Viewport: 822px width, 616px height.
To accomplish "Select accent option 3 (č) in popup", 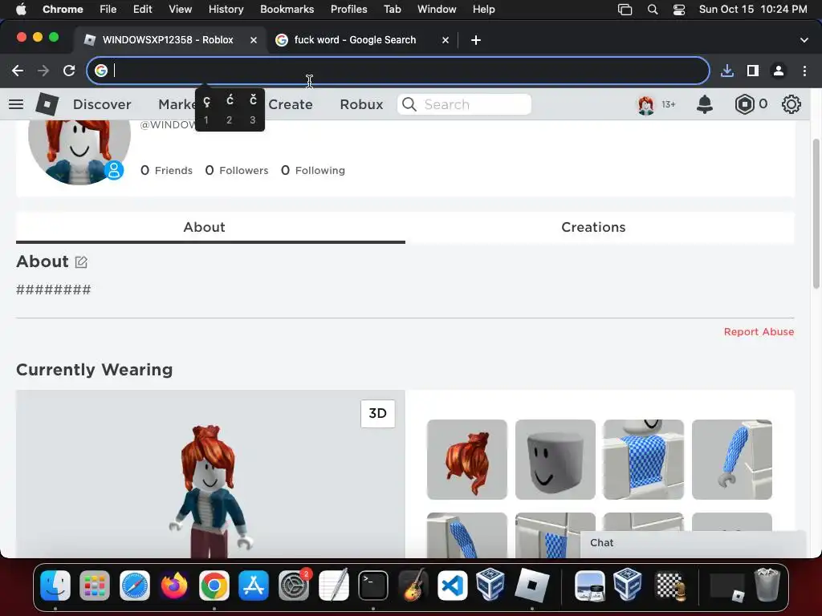I will [253, 109].
